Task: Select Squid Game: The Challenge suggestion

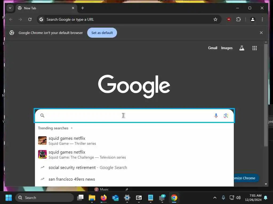Action: point(134,155)
